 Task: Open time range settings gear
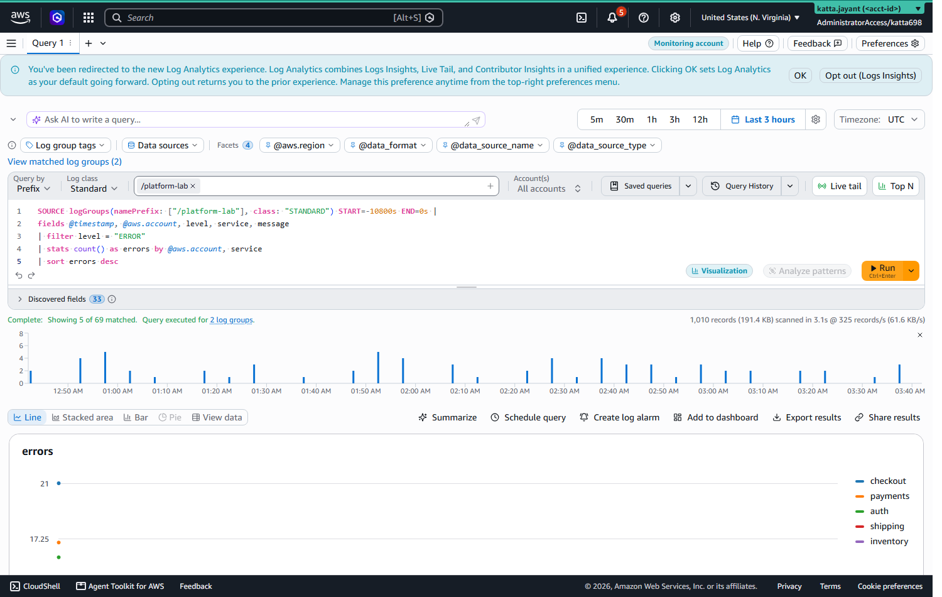pos(816,119)
